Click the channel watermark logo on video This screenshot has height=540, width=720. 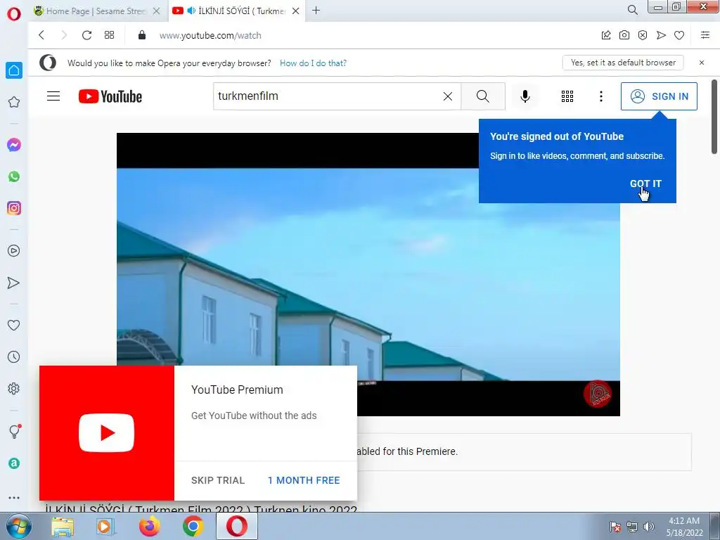[x=598, y=394]
